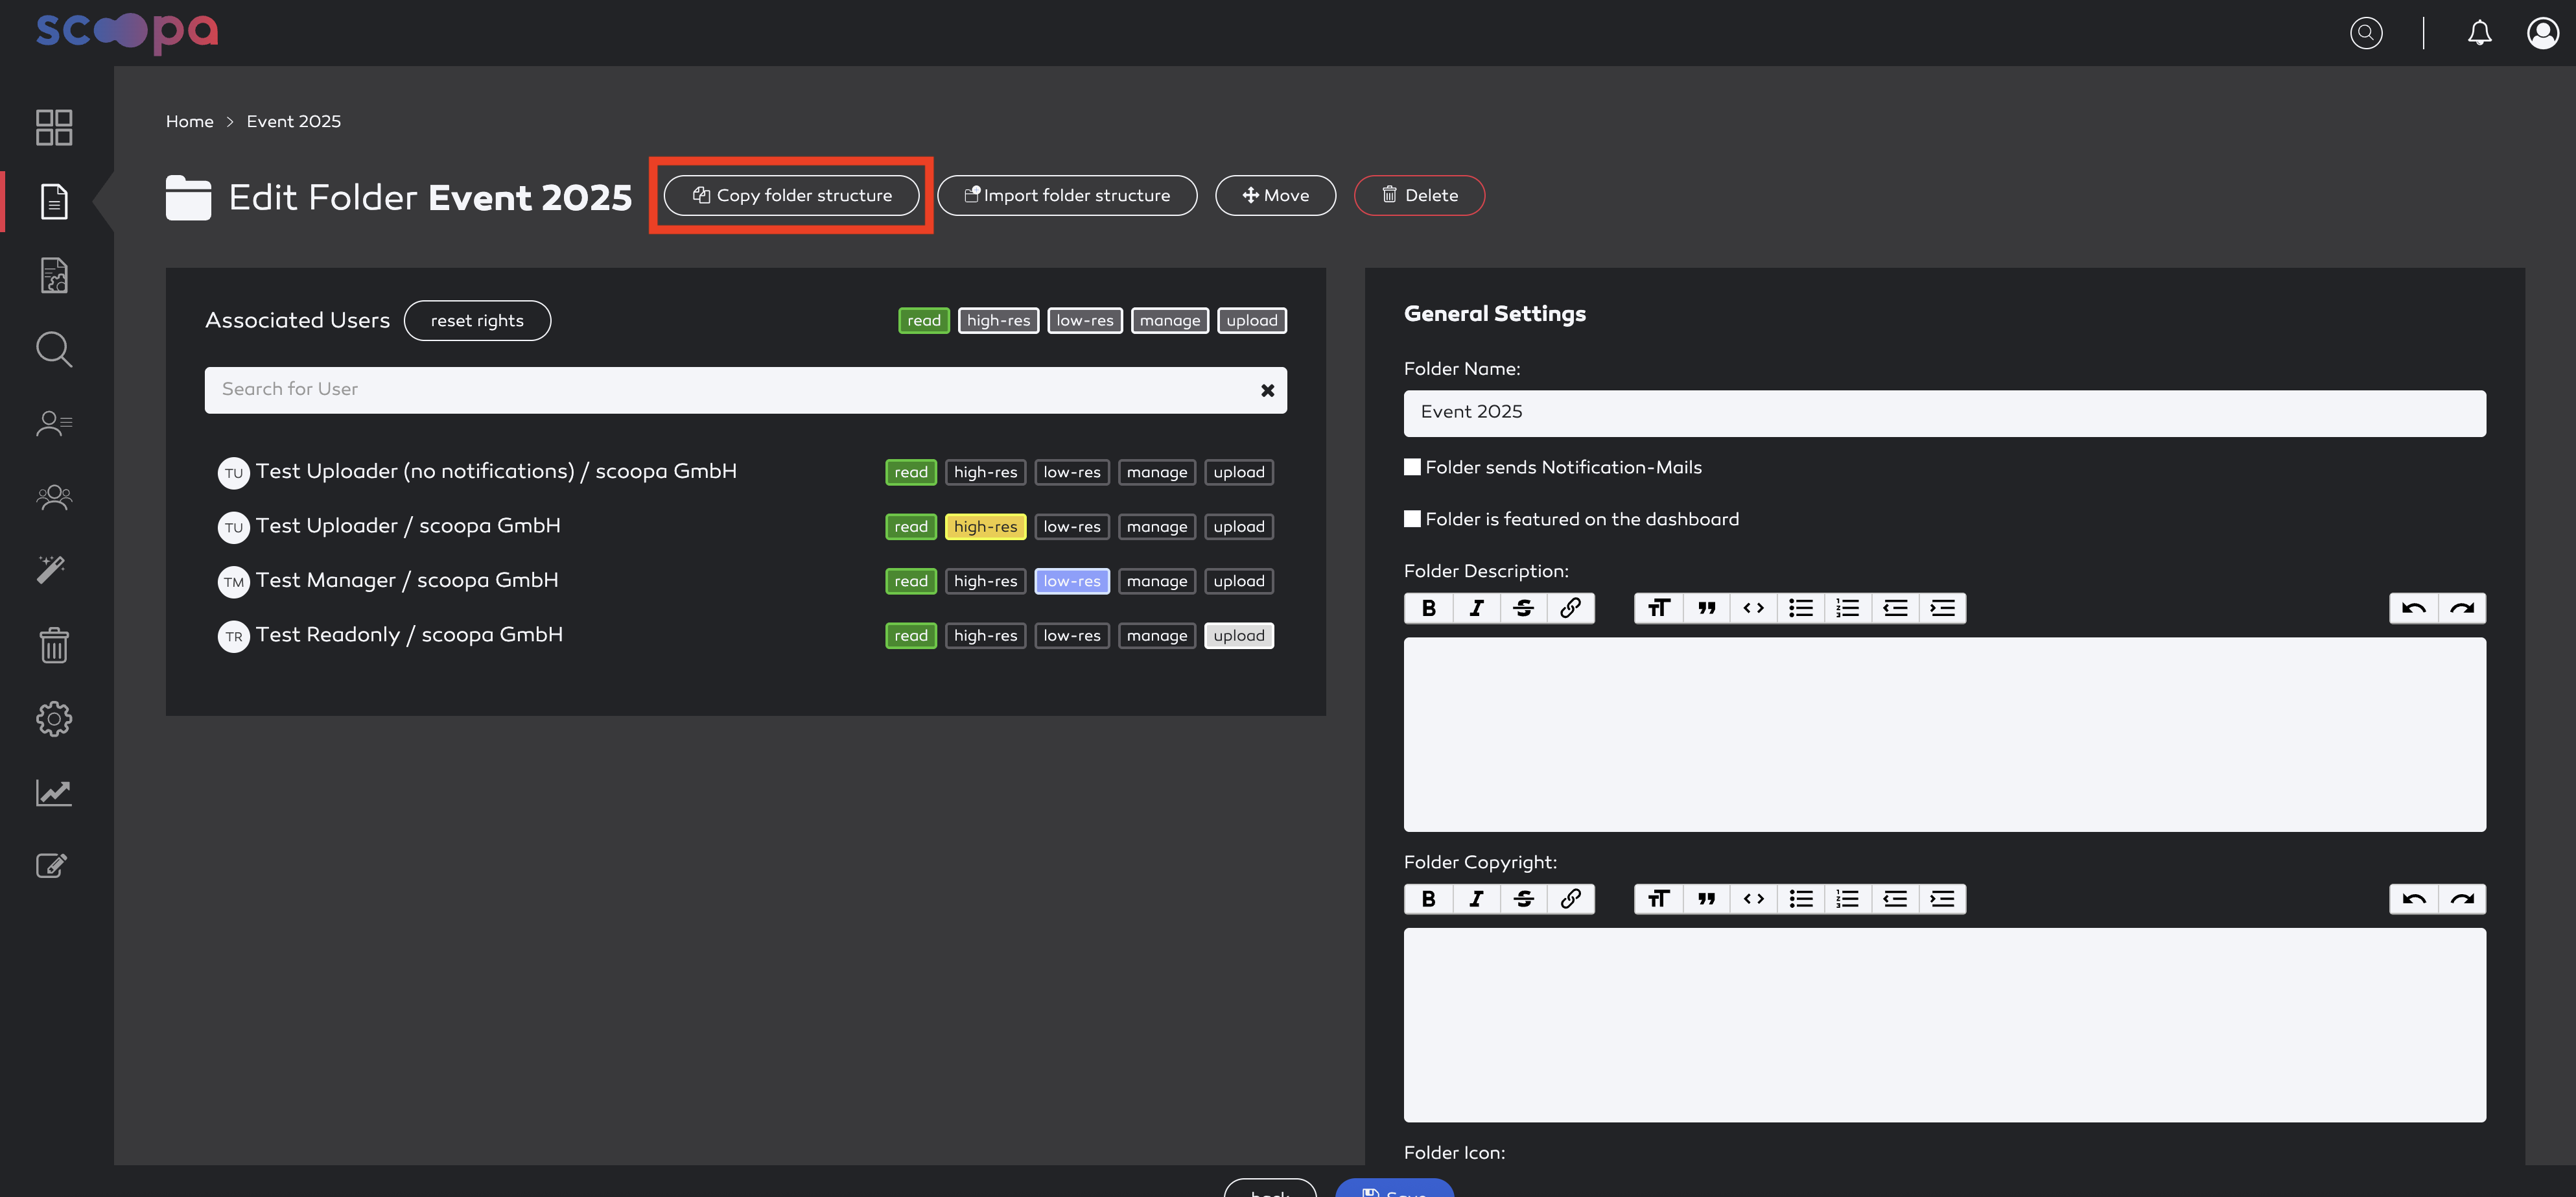Click the Move button
Screen dimensions: 2576x1197
pos(1275,196)
